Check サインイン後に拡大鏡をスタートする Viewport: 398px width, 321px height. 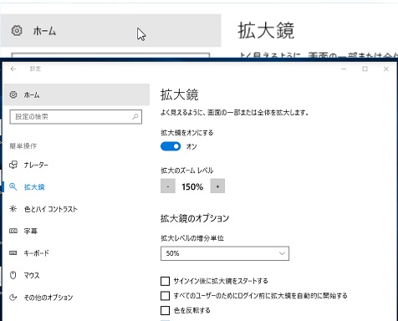pos(165,281)
